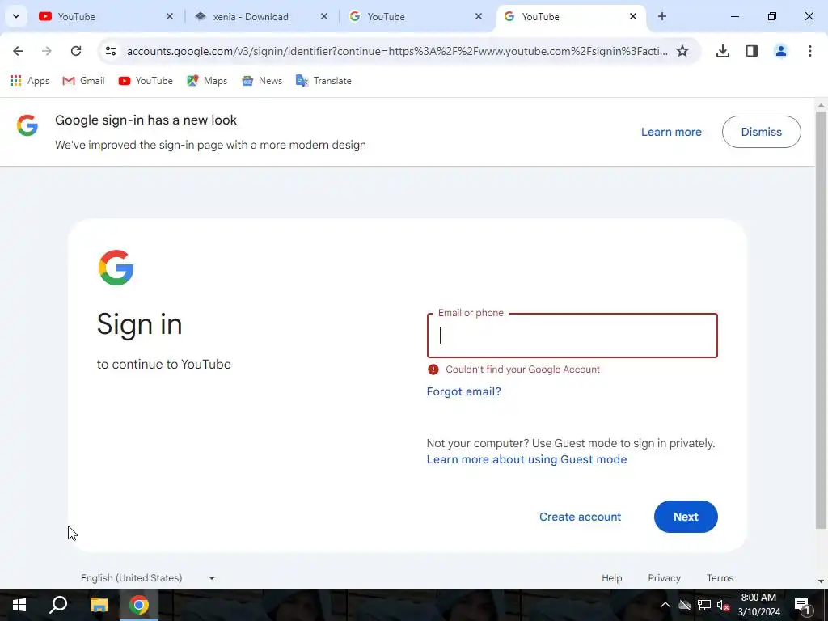This screenshot has width=828, height=621.
Task: Dismiss the new sign-in look banner
Action: point(761,132)
